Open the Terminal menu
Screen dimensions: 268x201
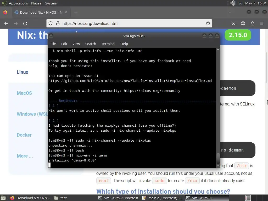click(108, 44)
